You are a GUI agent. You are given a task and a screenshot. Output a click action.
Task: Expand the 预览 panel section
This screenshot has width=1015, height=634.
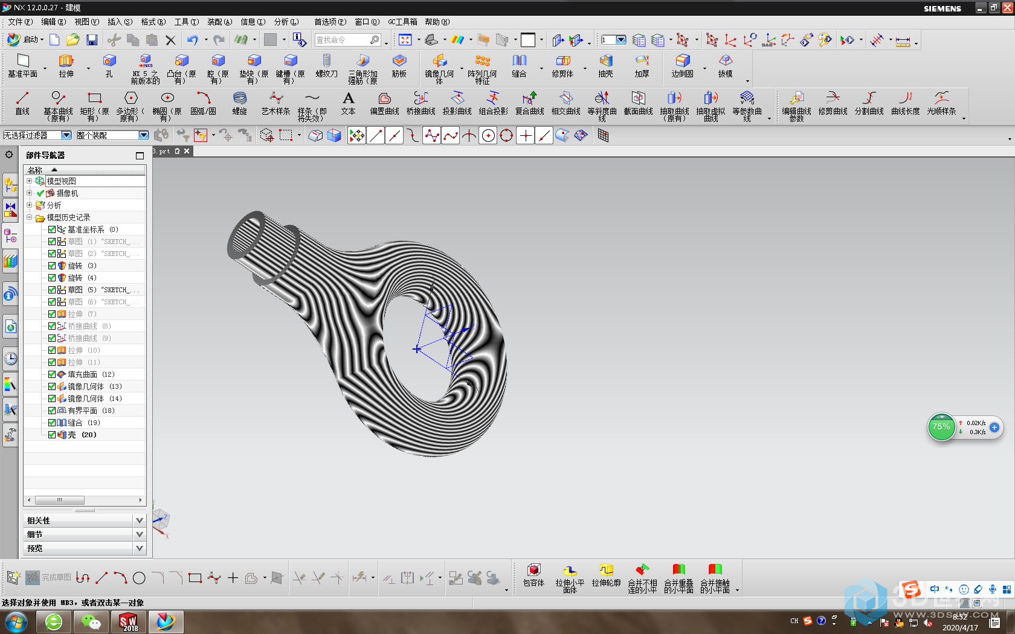click(140, 548)
